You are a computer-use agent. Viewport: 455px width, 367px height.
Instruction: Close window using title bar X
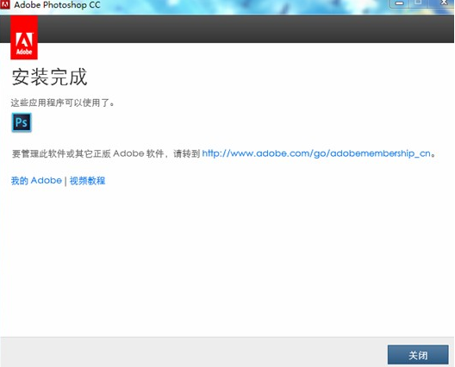pos(443,3)
